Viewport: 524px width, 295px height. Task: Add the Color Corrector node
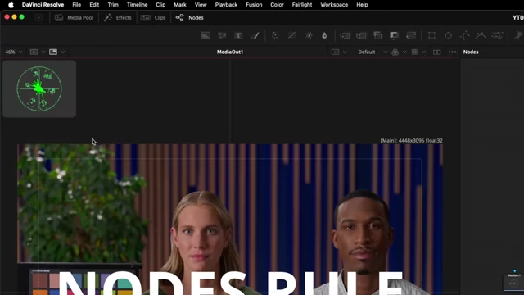[275, 35]
